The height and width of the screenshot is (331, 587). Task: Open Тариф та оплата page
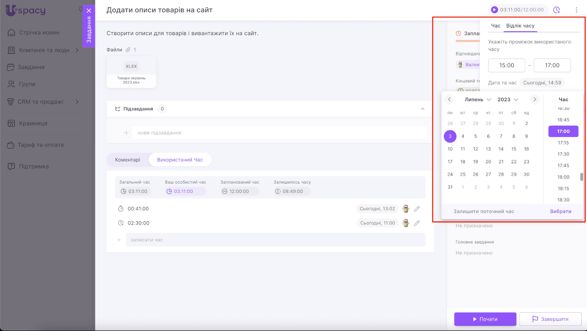(40, 145)
